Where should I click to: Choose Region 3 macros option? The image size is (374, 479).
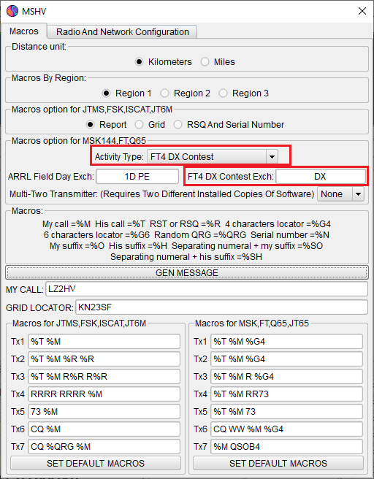(x=244, y=93)
